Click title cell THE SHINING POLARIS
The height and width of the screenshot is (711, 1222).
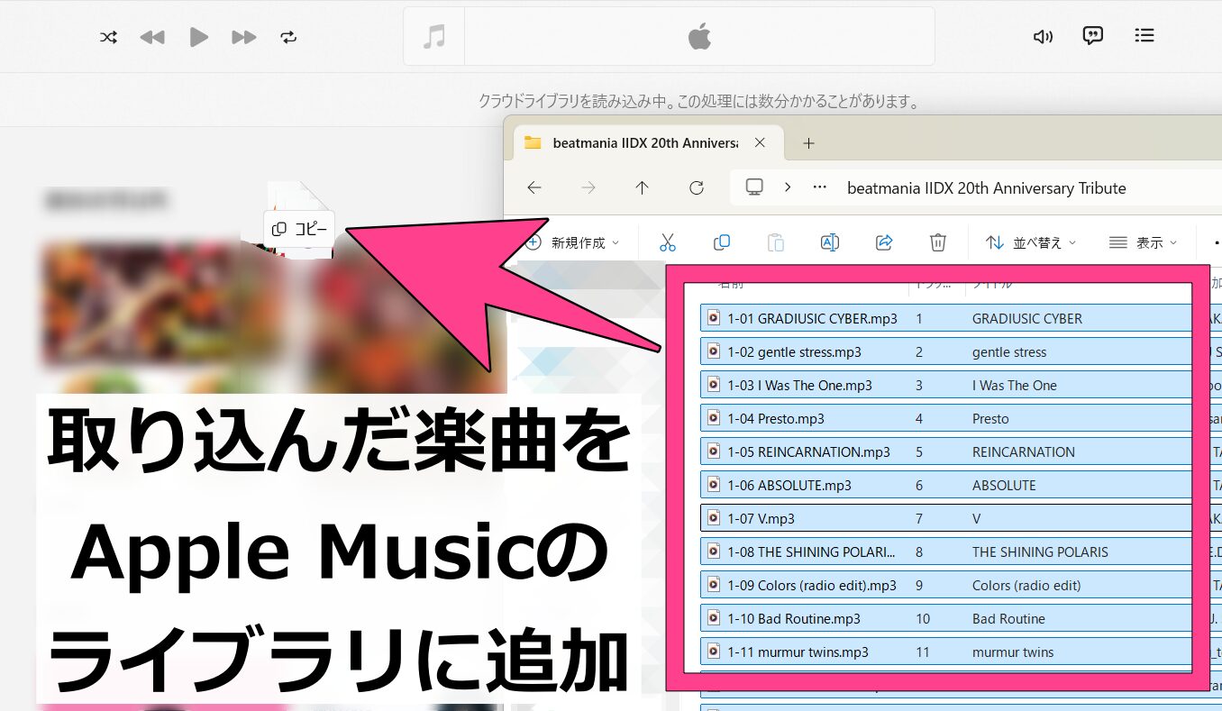1040,551
